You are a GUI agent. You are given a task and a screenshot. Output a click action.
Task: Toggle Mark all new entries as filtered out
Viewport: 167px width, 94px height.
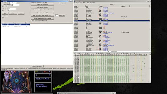32,21
